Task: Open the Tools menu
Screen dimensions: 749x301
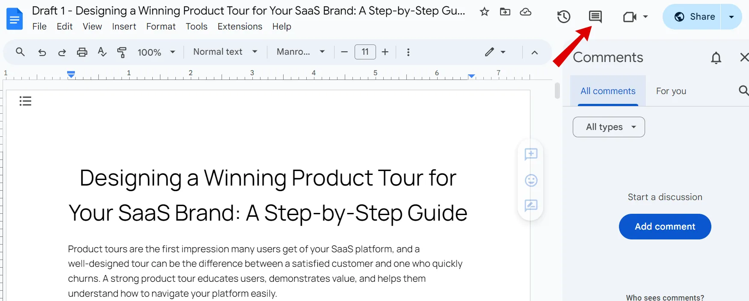Action: pos(196,27)
